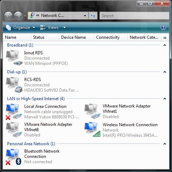
Task: Open the Views dropdown arrow
Action: [64, 27]
